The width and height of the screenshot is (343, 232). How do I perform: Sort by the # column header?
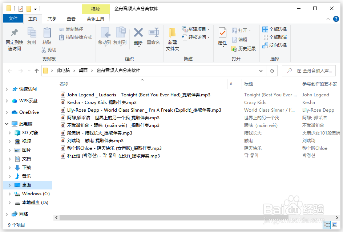tap(231, 84)
